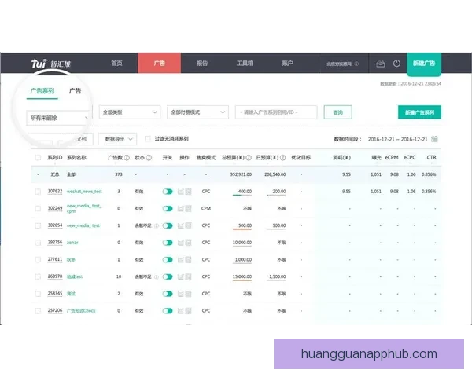
Task: Open 报告 in top navigation
Action: click(x=202, y=63)
